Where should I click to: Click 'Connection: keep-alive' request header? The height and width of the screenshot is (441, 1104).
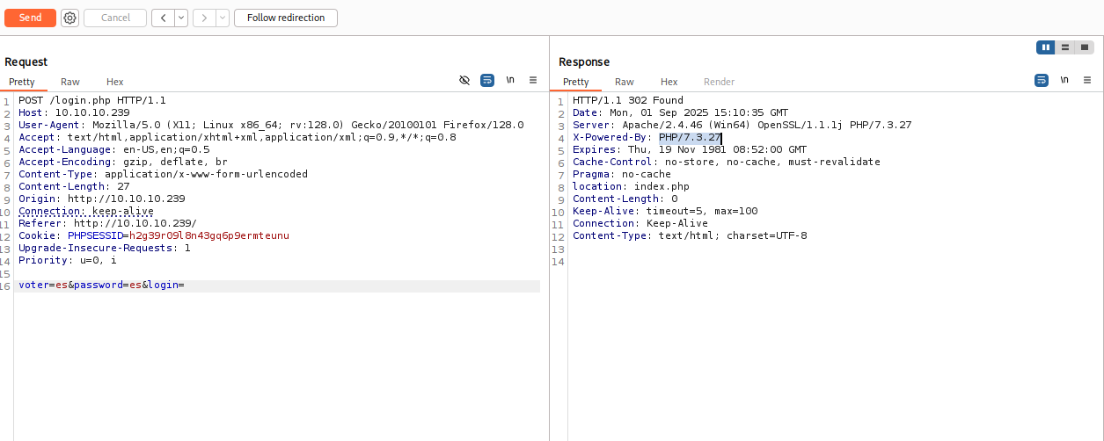(86, 211)
